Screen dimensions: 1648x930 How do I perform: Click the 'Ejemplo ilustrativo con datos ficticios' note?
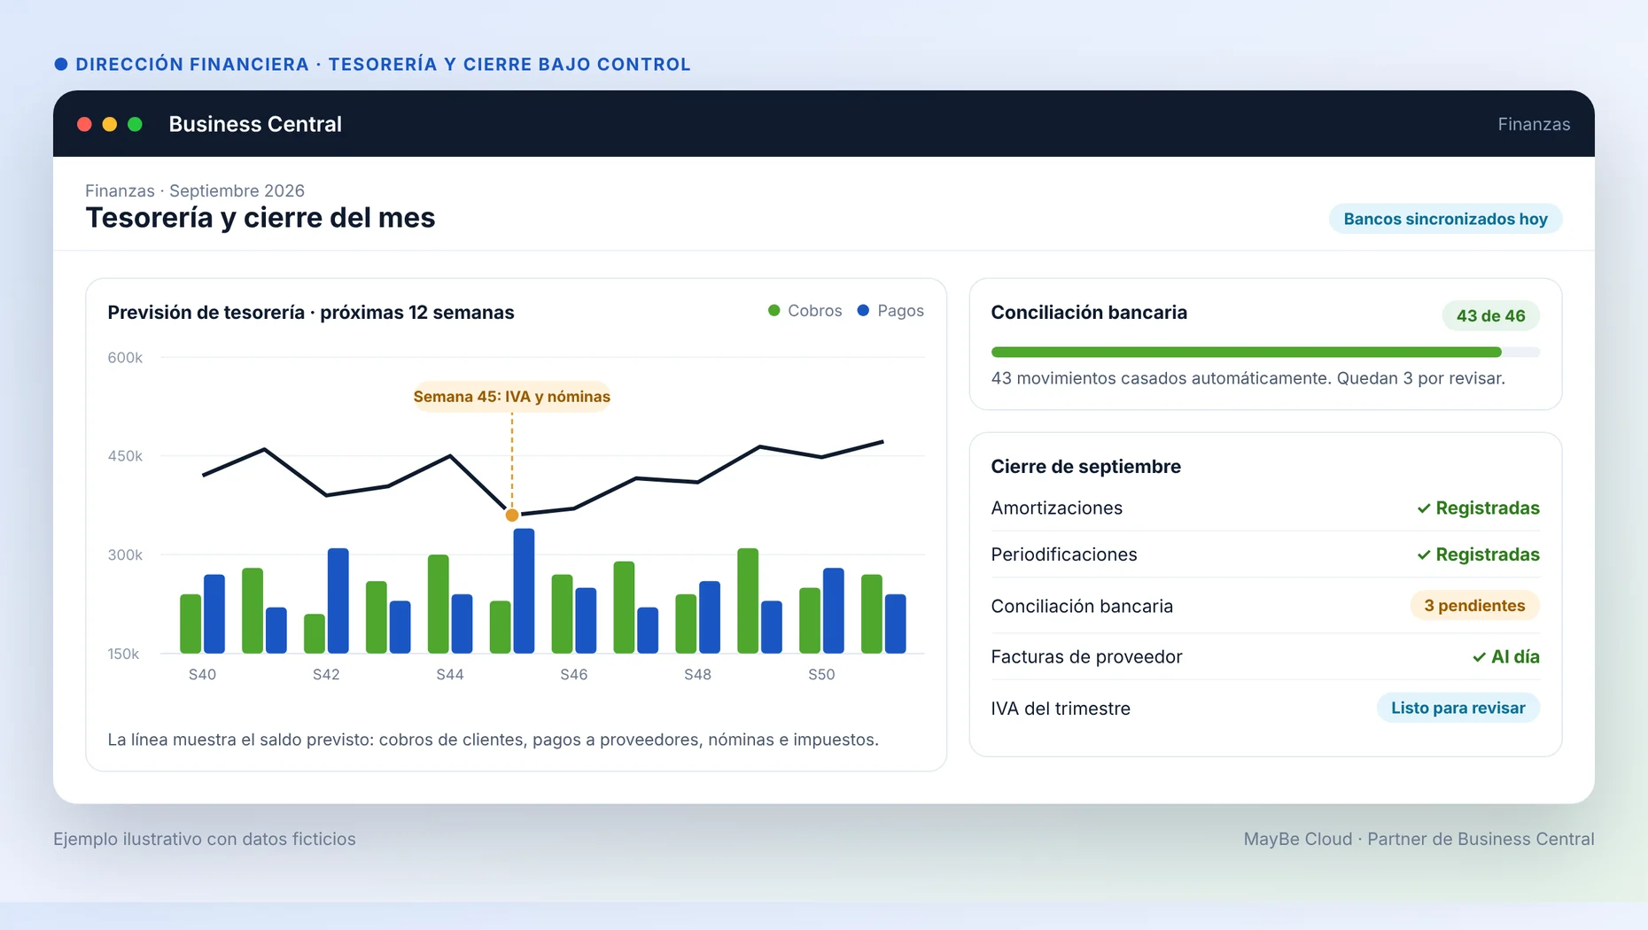pos(205,839)
